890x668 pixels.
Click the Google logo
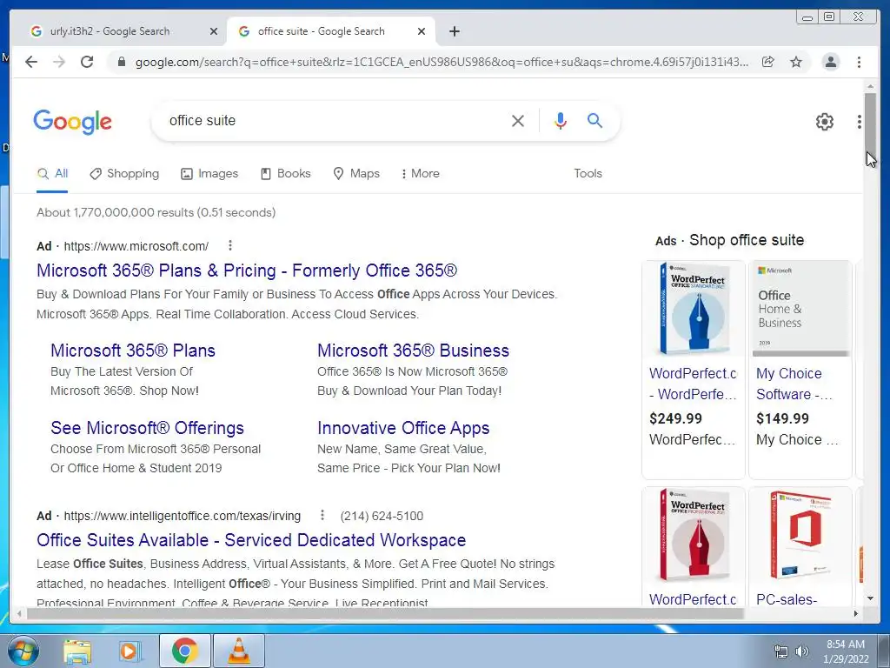[x=73, y=122]
